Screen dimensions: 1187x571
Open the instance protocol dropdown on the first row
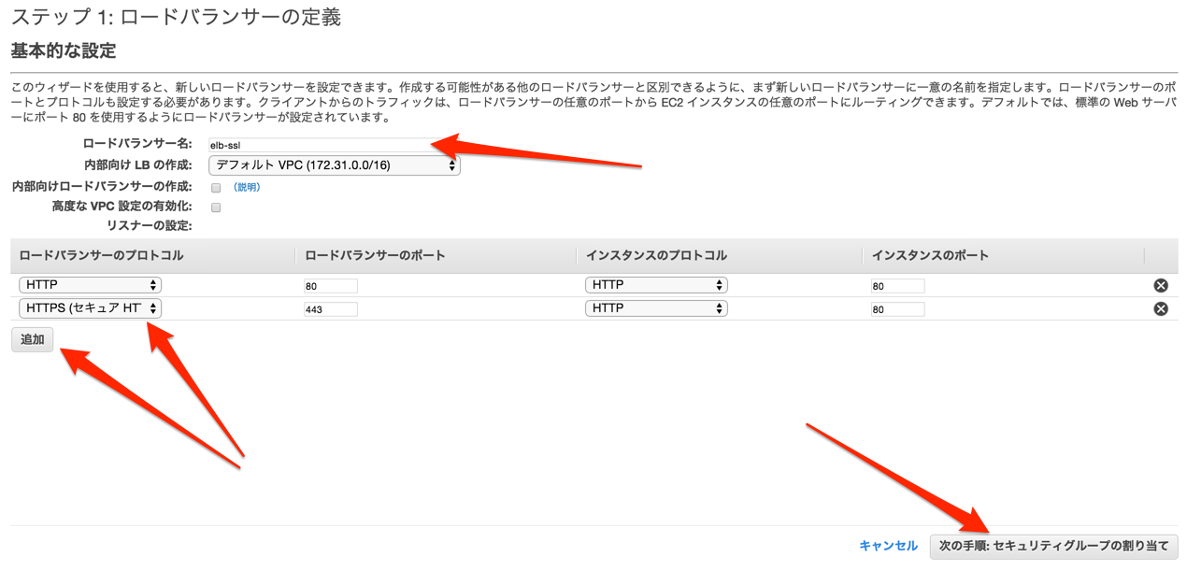pyautogui.click(x=656, y=284)
